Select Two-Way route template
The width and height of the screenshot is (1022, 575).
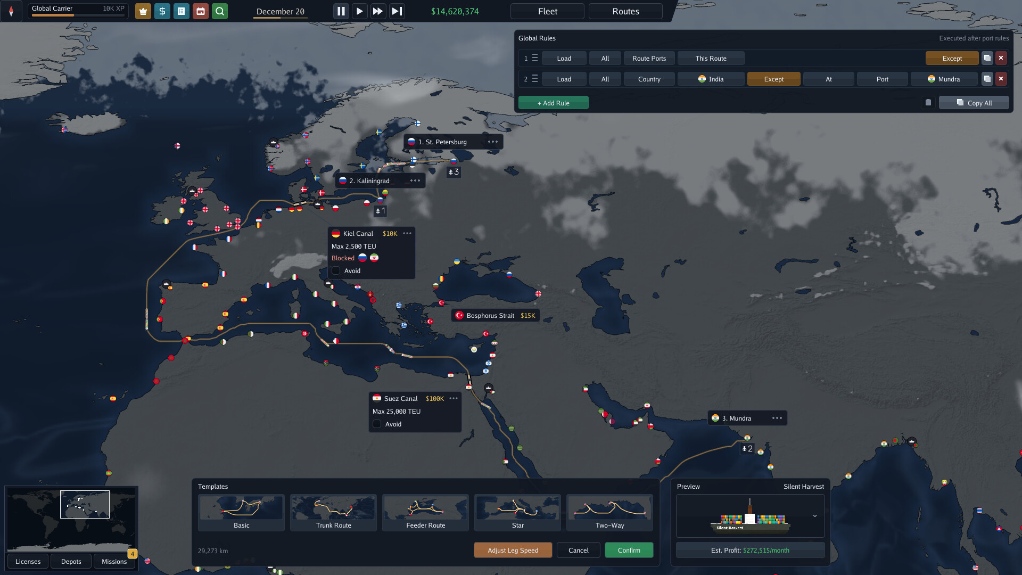tap(609, 513)
